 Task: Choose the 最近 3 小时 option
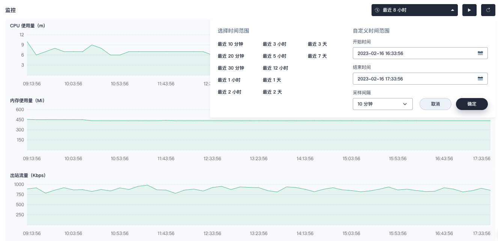274,44
